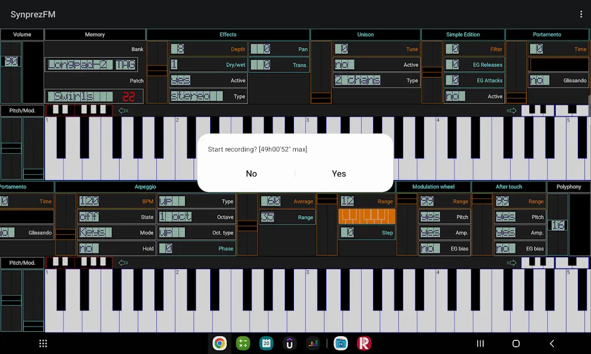Screen dimensions: 591x354
Task: Open the three-dot overflow menu
Action: pos(581,14)
